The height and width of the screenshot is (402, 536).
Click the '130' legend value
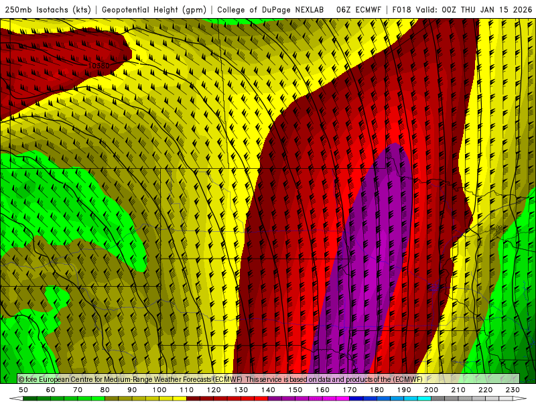pos(241,390)
